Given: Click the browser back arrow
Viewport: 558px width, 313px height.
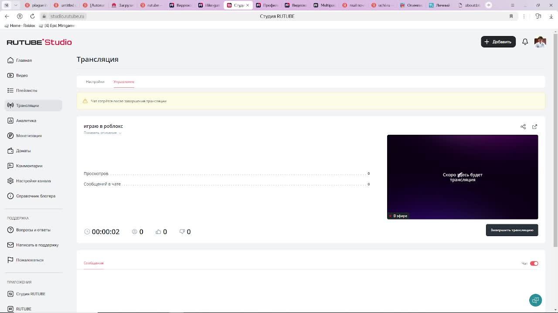Looking at the screenshot, I should pos(7,16).
